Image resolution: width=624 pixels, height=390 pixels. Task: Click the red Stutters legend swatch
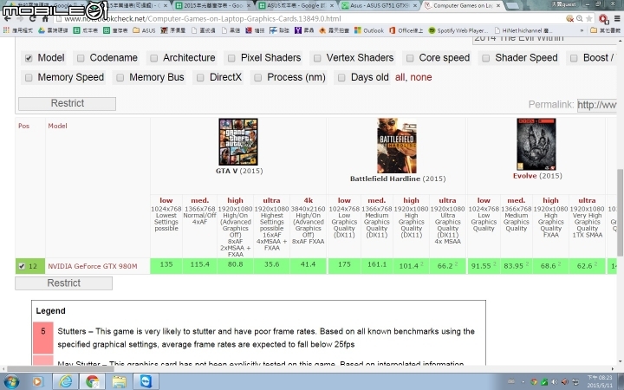[43, 338]
